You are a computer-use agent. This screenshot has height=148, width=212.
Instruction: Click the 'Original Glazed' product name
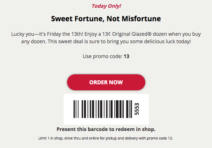[130, 34]
